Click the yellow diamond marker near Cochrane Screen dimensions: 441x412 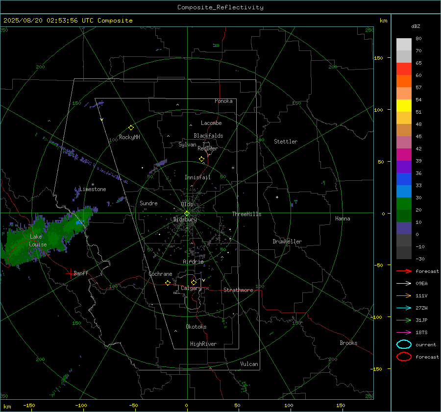pos(168,283)
